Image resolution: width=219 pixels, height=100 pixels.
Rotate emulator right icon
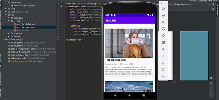[163, 36]
